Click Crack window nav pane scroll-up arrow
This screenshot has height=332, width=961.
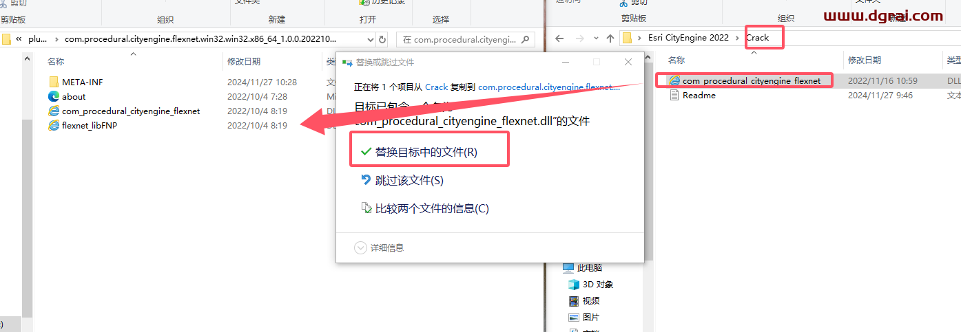(647, 57)
